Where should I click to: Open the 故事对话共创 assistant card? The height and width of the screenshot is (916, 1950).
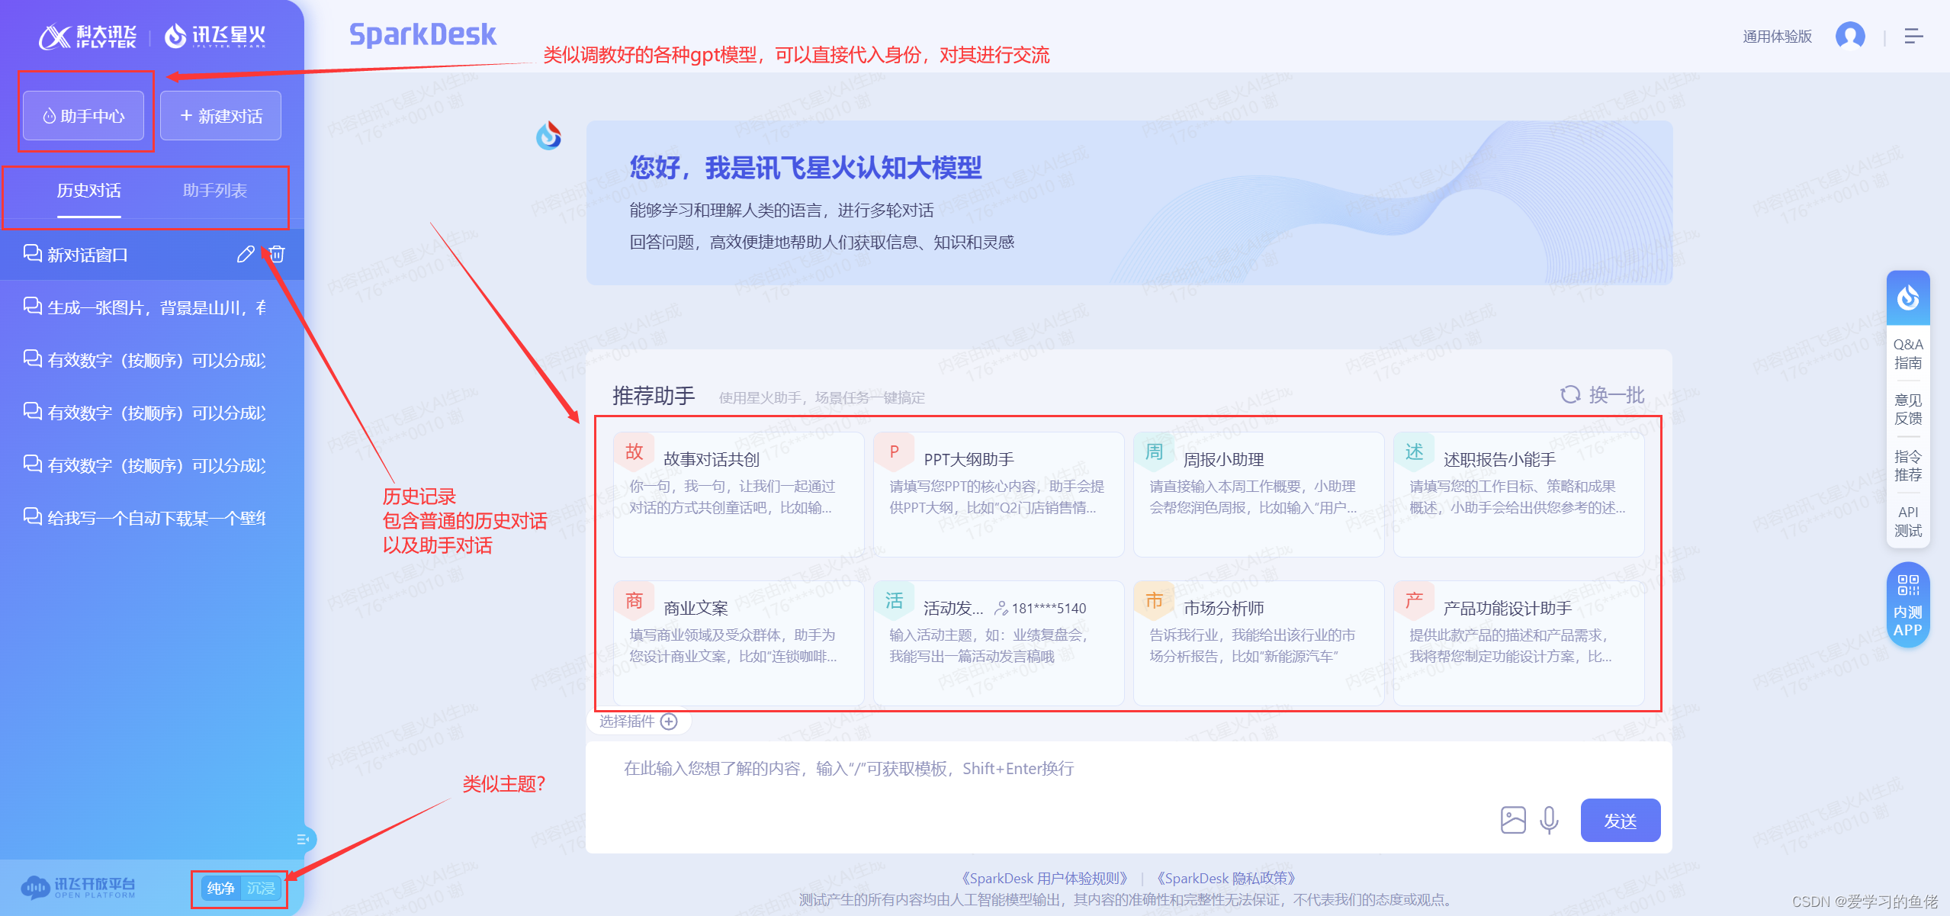pos(738,494)
